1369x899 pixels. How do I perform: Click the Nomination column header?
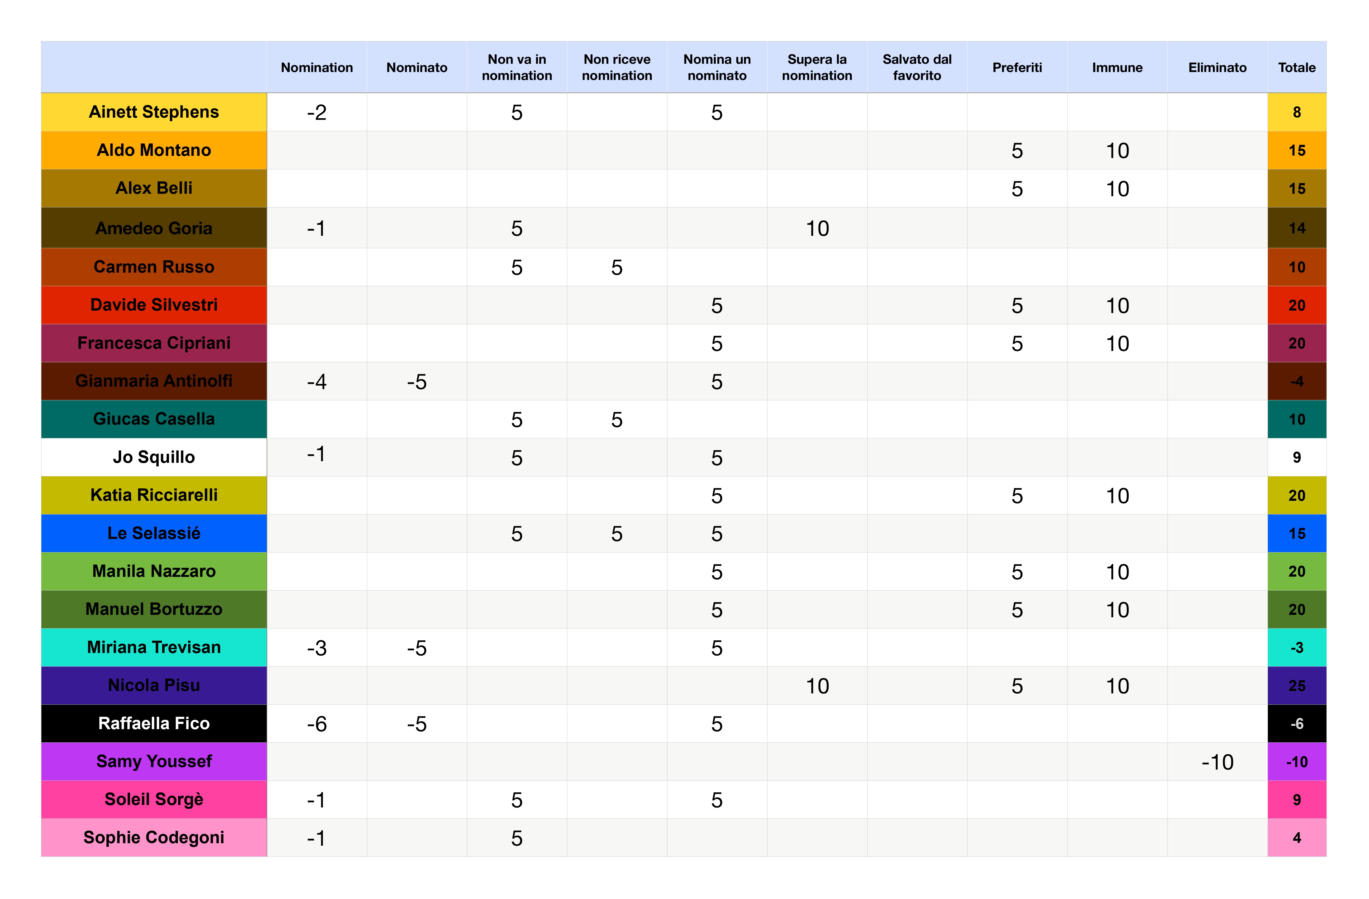tap(316, 67)
